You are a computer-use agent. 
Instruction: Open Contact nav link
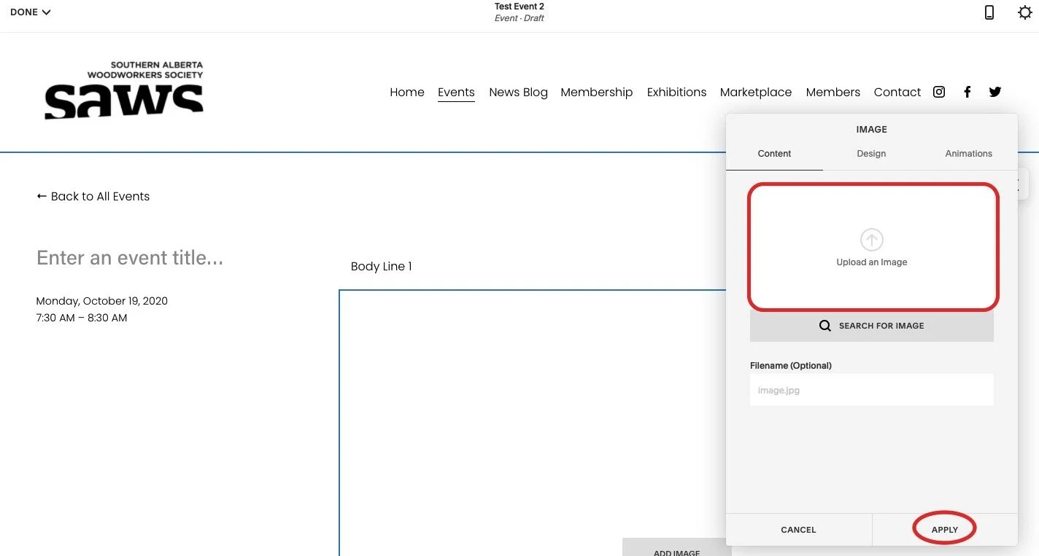[897, 93]
